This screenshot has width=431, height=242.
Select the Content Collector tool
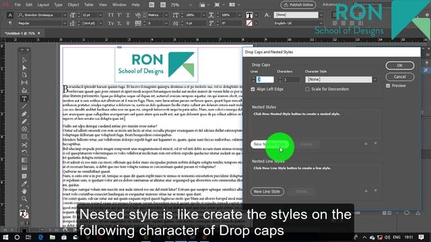24,90
